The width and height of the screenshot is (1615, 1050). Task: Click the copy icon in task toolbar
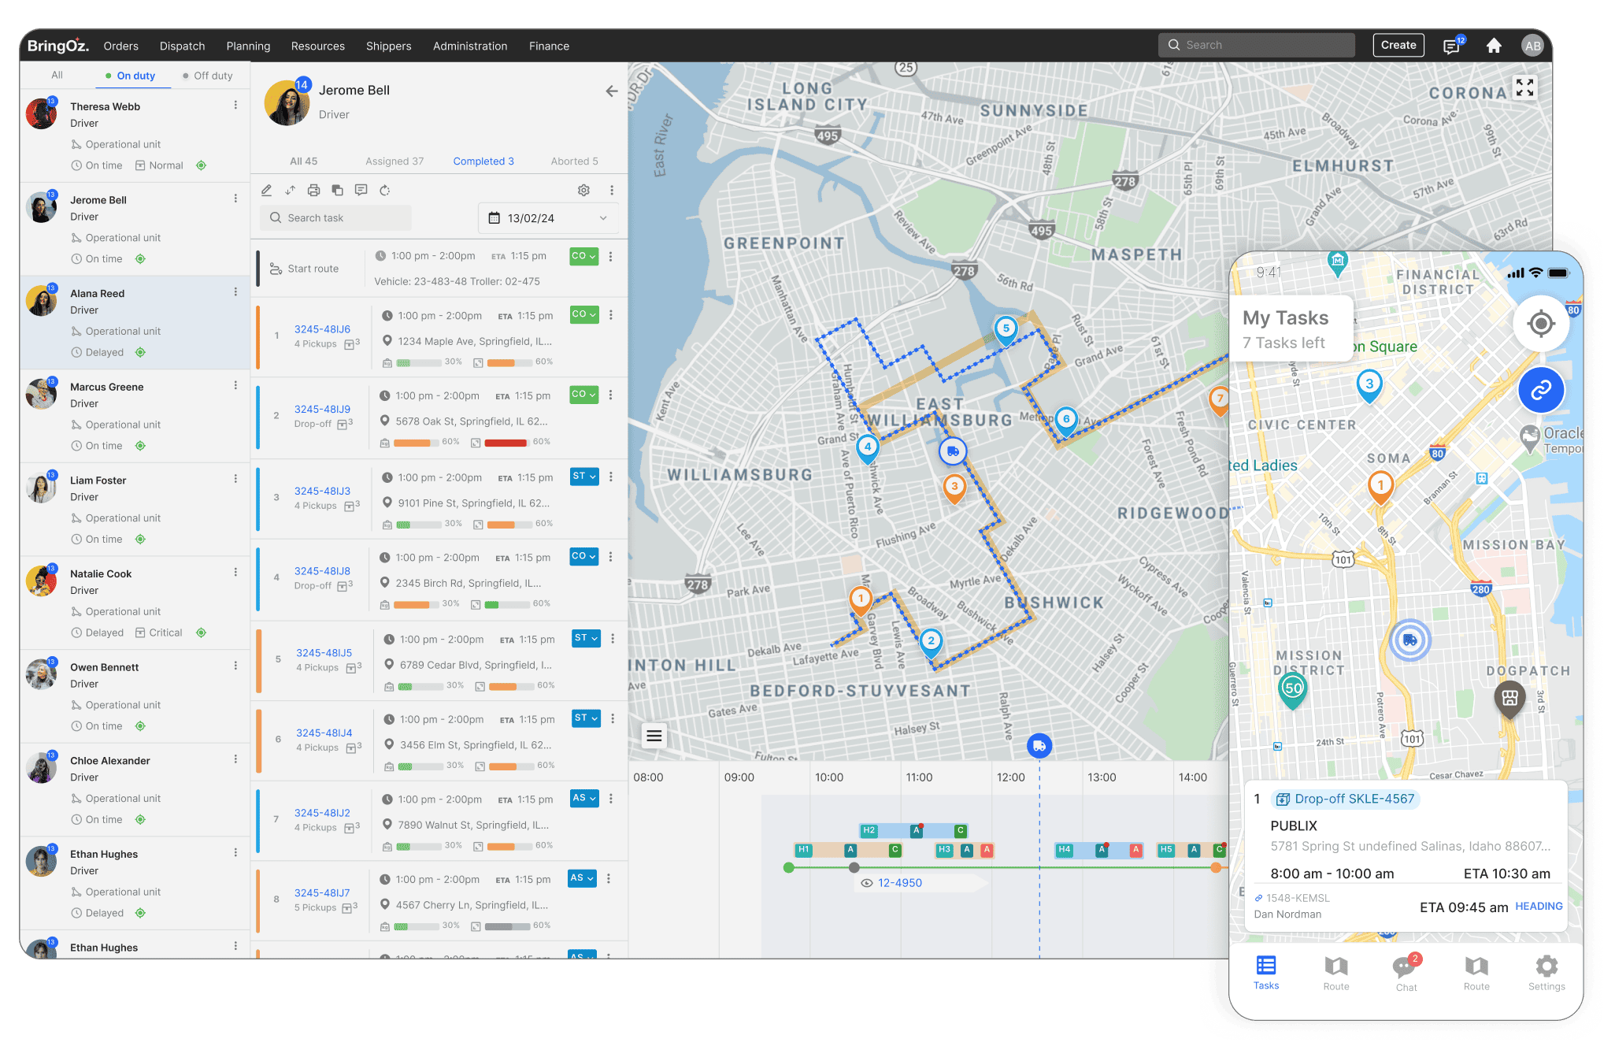pyautogui.click(x=337, y=190)
